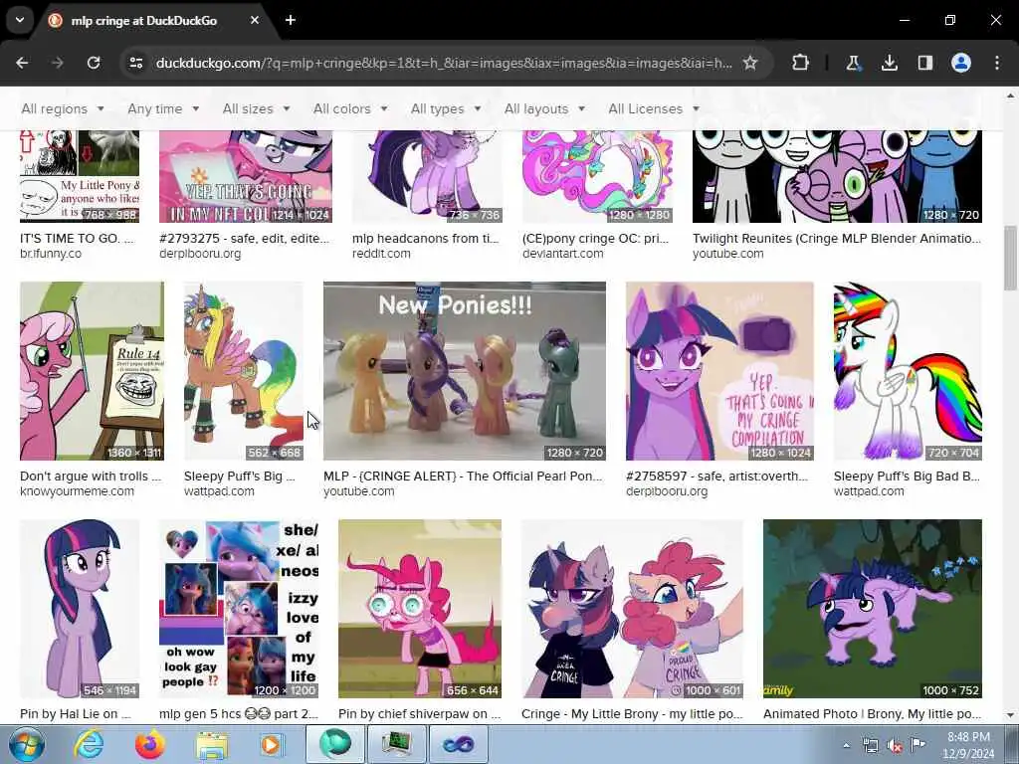Open the Downloads icon in the toolbar
This screenshot has height=764, width=1019.
[x=889, y=63]
